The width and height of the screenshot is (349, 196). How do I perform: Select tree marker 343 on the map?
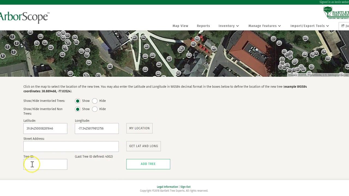click(62, 54)
